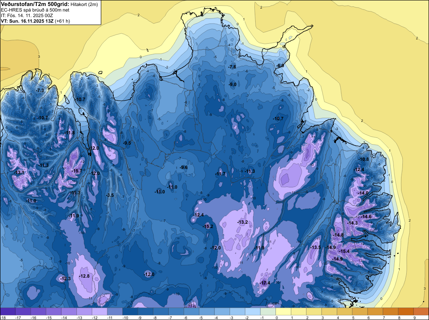Click the -12.8 temperature label

[x=85, y=276]
